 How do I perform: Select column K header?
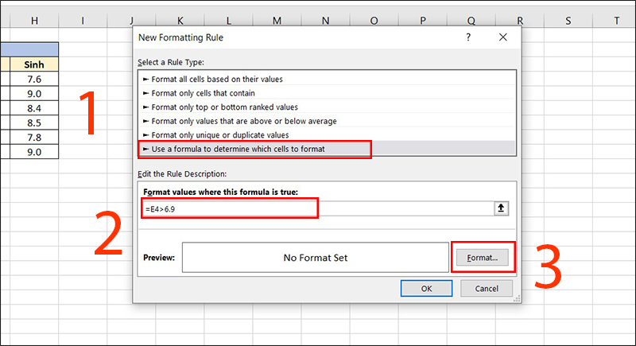pyautogui.click(x=180, y=21)
